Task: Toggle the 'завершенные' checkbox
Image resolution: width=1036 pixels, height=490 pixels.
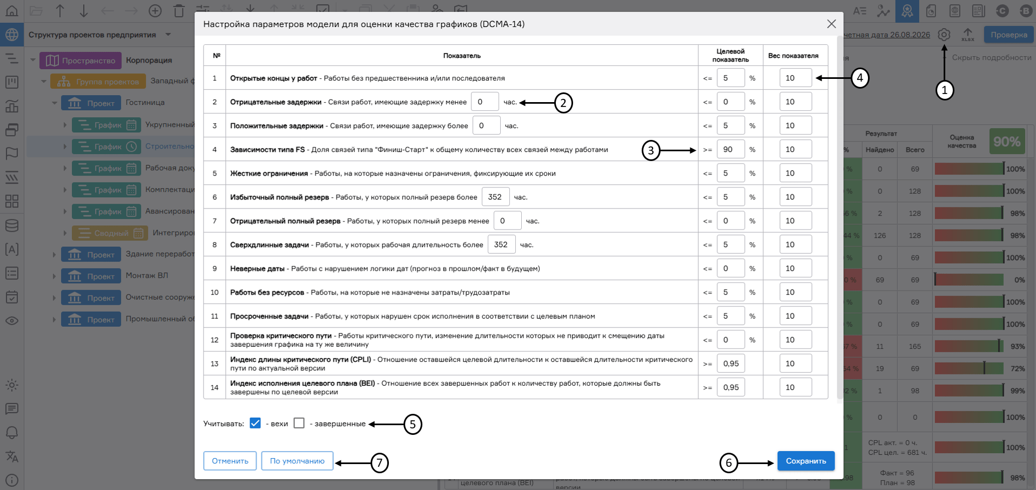Action: [299, 423]
